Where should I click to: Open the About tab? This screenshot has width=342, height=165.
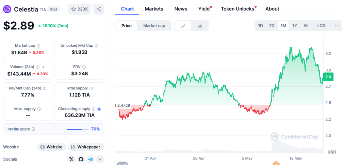pos(272,9)
